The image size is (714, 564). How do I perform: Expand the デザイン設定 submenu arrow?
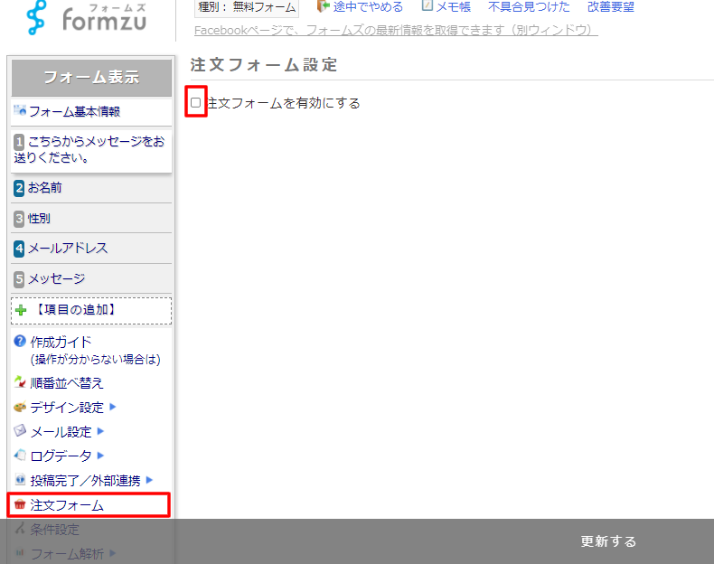(113, 407)
